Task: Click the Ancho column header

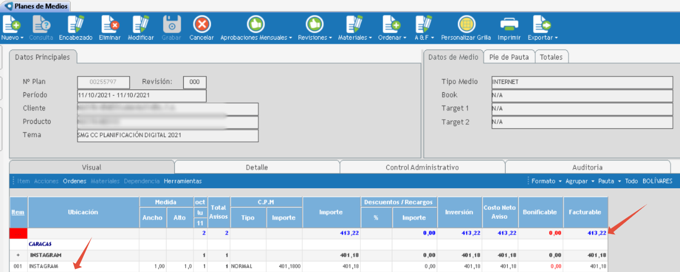Action: 153,218
